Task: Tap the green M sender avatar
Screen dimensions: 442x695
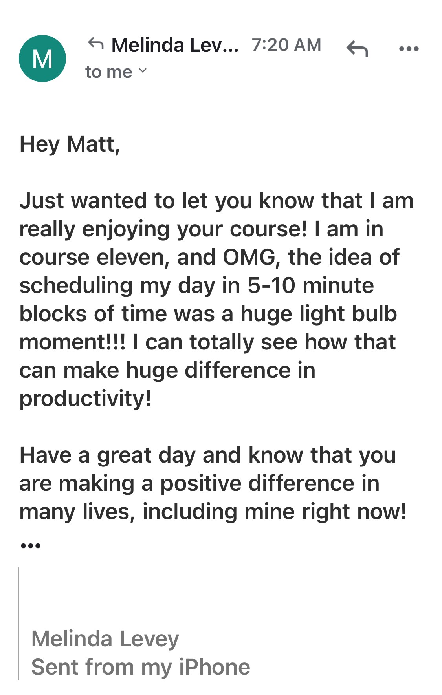Action: pyautogui.click(x=42, y=59)
